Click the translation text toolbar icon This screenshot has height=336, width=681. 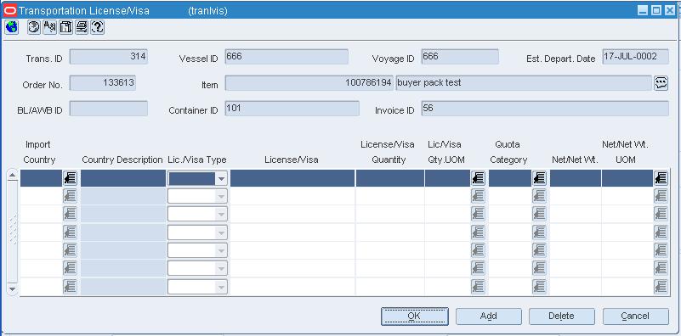coord(50,27)
